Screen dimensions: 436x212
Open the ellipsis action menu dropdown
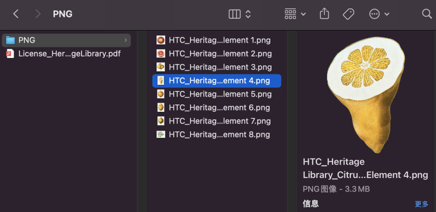point(379,14)
